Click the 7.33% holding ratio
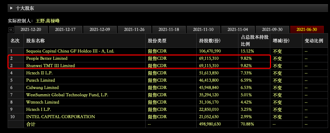Image resolution: width=330 pixels, height=133 pixels. (x=246, y=73)
